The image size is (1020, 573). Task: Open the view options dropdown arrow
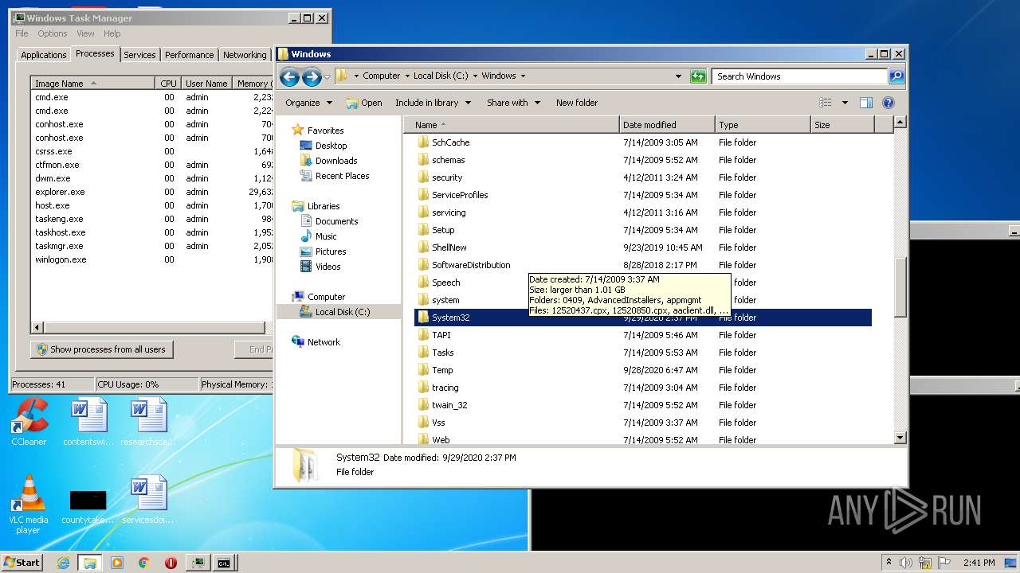point(845,103)
